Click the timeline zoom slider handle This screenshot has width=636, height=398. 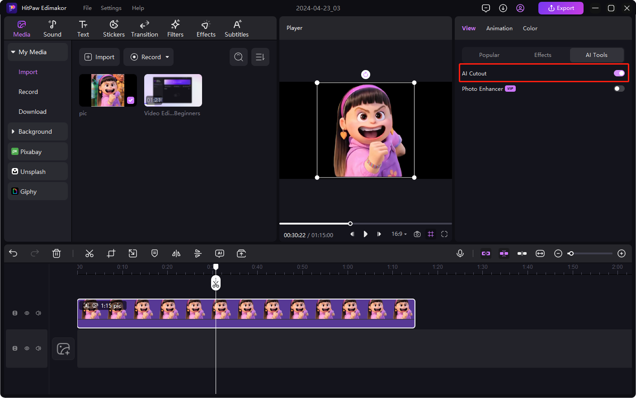571,253
